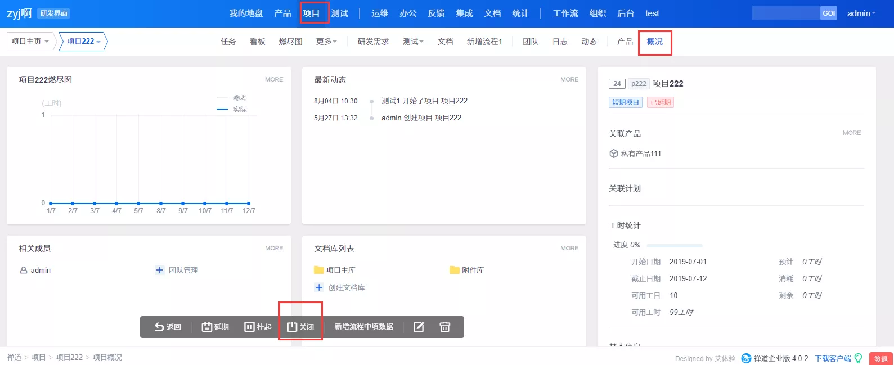Switch to 研发需求 tab
Image resolution: width=894 pixels, height=365 pixels.
click(x=373, y=42)
